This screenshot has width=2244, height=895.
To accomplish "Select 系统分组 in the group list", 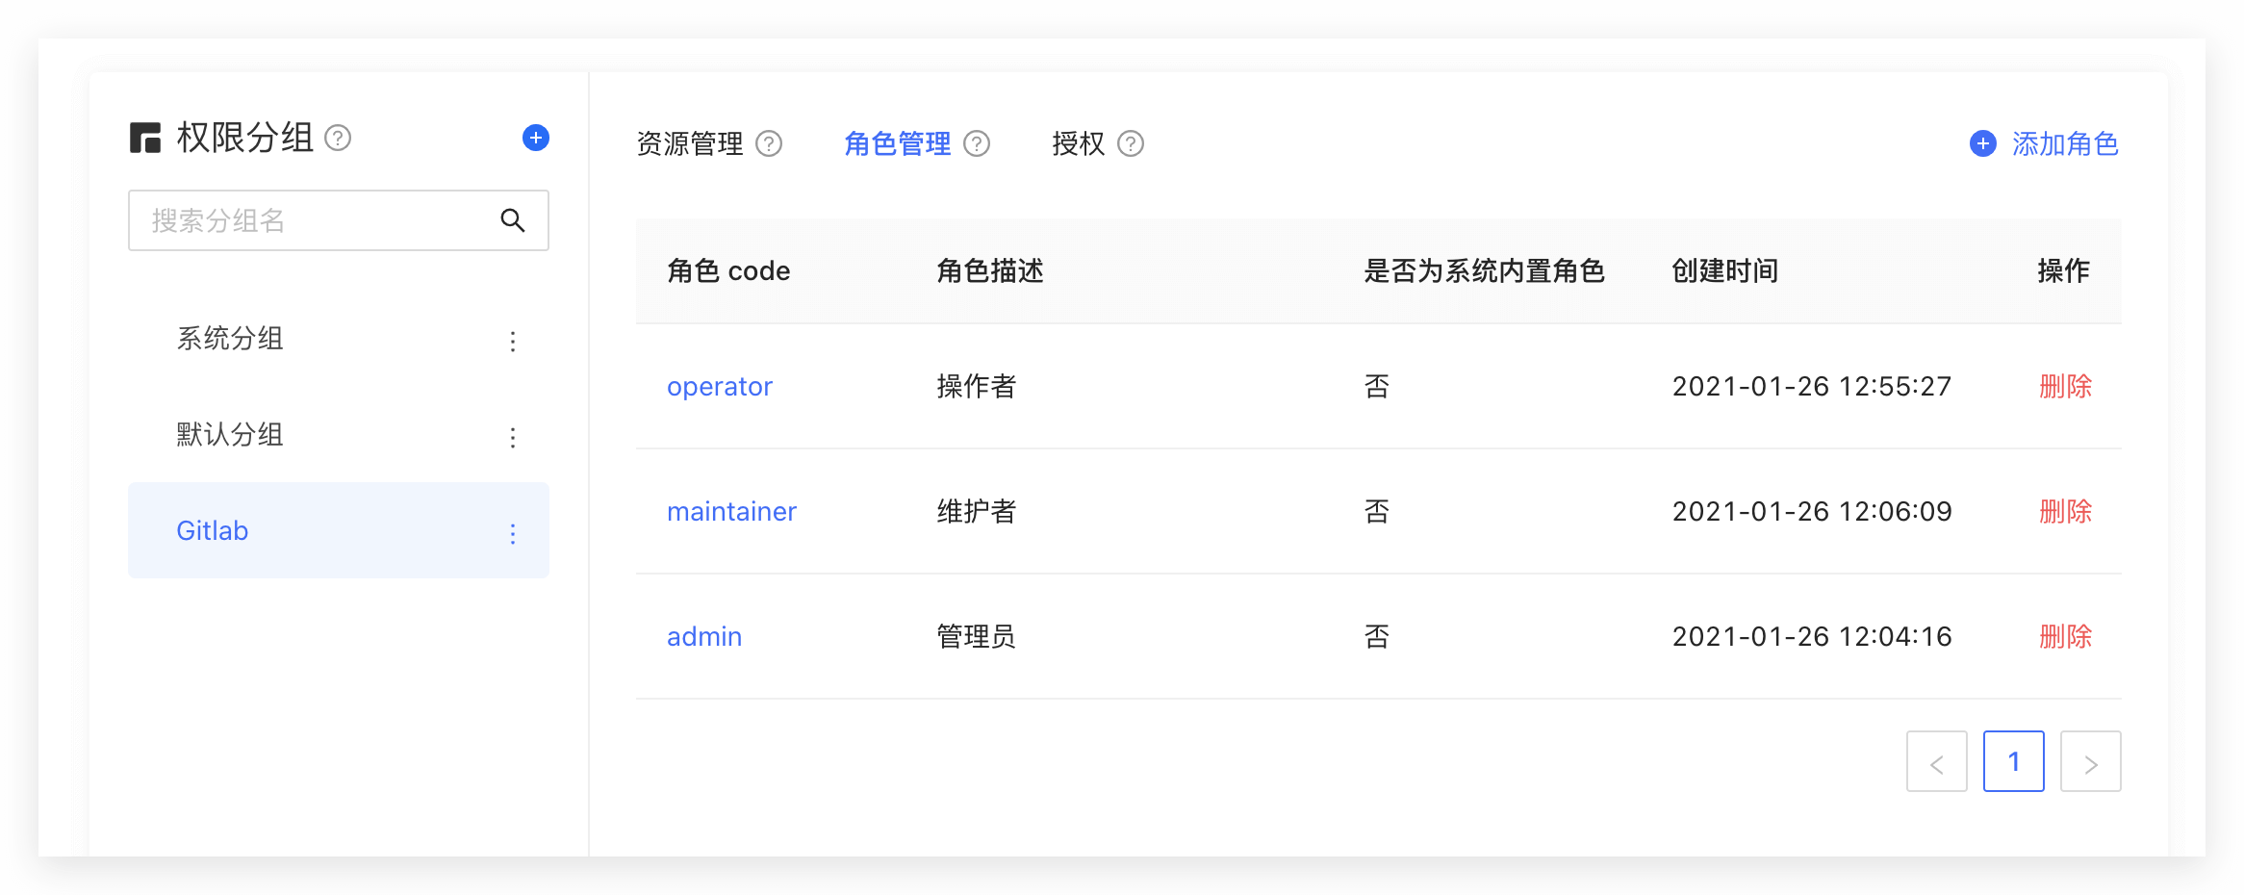I will coord(230,339).
